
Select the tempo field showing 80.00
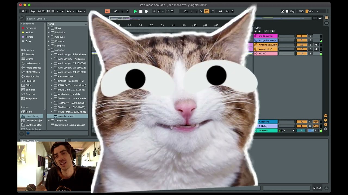[41, 11]
